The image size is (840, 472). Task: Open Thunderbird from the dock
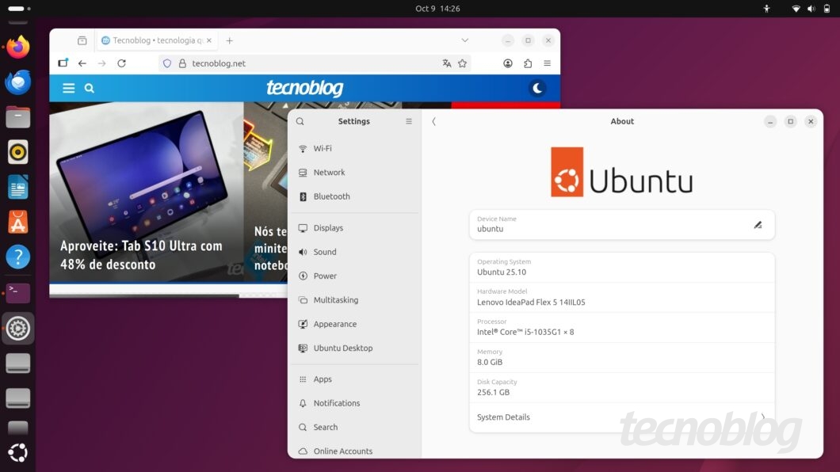(17, 82)
